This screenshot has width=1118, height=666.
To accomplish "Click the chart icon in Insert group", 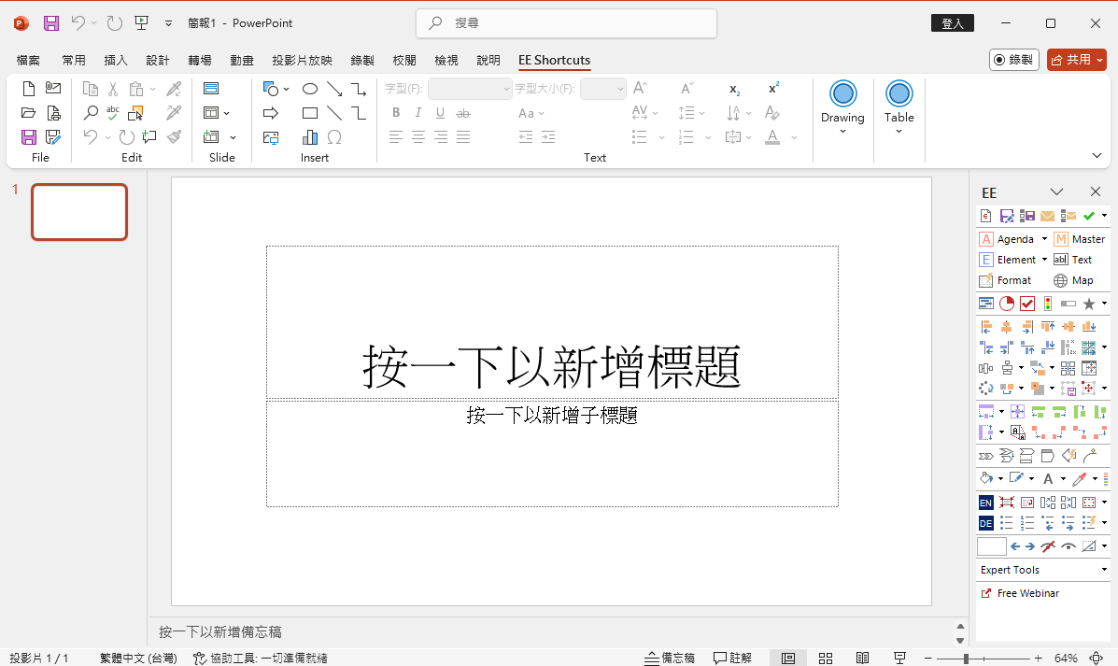I will pos(310,137).
